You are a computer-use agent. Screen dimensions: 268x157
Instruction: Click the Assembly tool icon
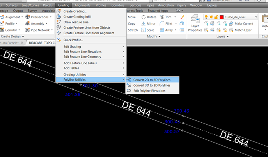[x=28, y=23]
